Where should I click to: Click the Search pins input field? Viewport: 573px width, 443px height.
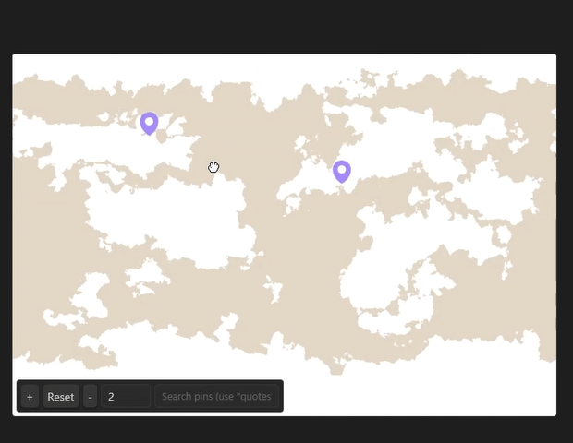(x=216, y=396)
